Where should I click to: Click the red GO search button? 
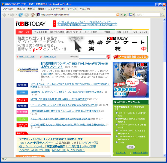(x=108, y=57)
